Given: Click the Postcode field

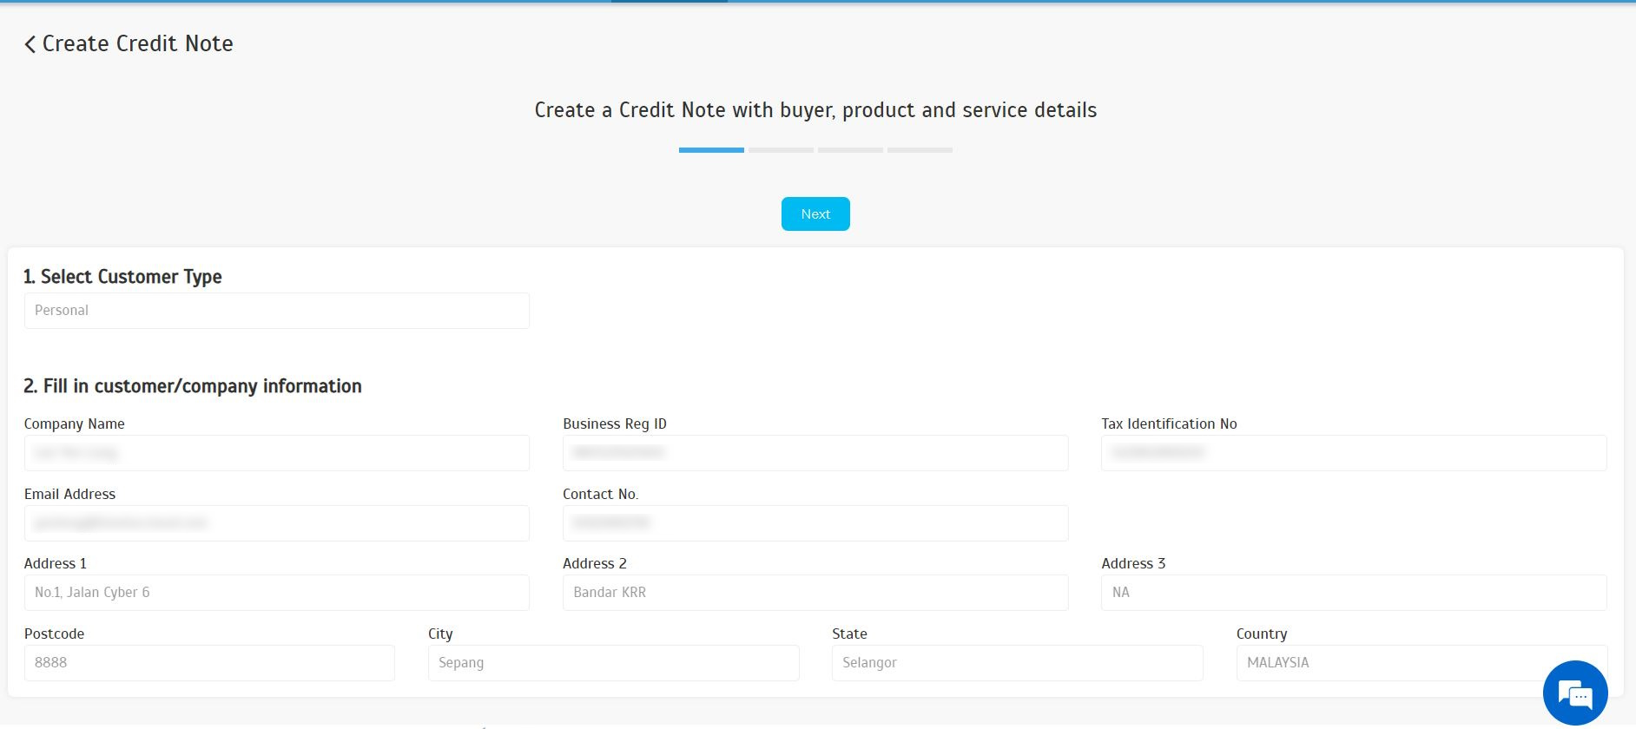Looking at the screenshot, I should [208, 663].
